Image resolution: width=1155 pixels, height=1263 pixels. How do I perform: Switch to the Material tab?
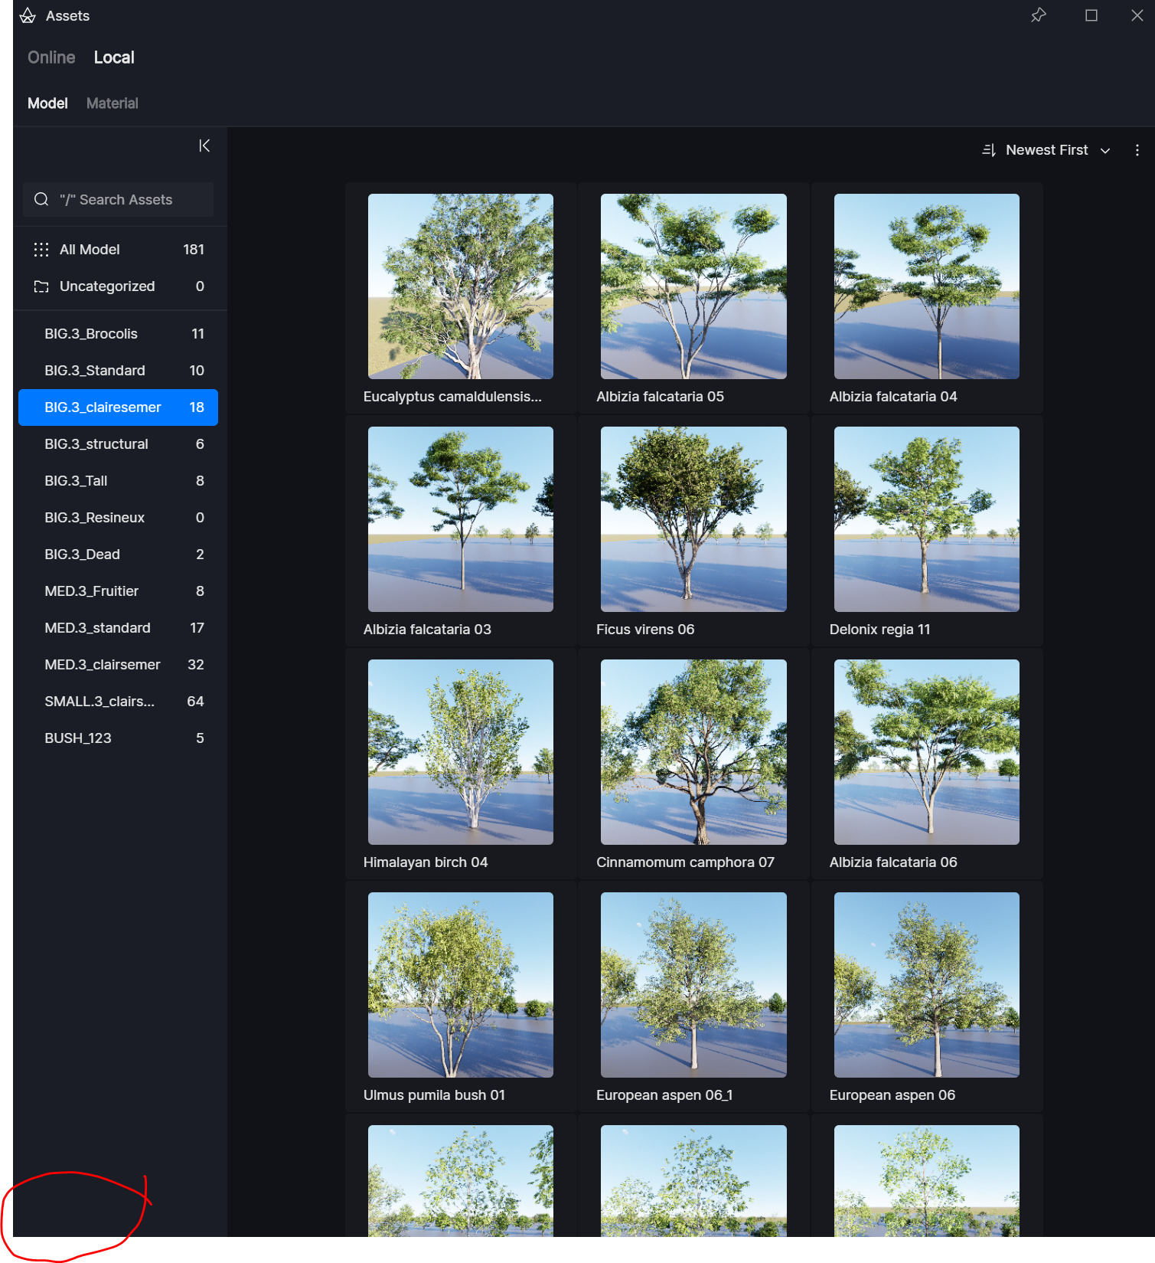pyautogui.click(x=112, y=103)
